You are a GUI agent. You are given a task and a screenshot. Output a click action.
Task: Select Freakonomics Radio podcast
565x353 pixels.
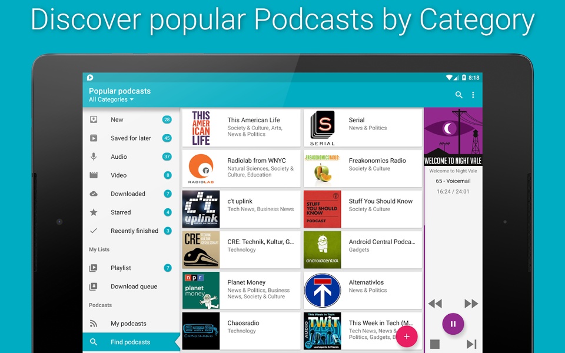[x=363, y=169]
